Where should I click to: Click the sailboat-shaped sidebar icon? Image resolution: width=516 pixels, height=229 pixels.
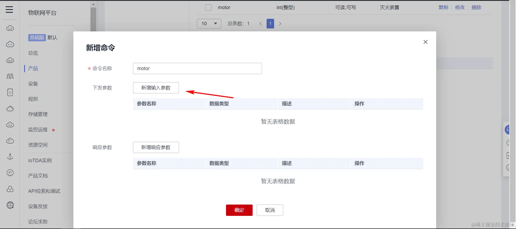[x=10, y=157]
